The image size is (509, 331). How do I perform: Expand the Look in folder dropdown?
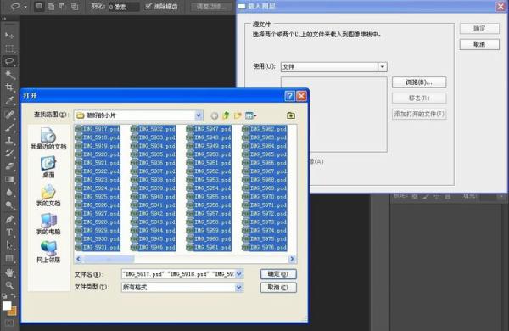click(199, 115)
